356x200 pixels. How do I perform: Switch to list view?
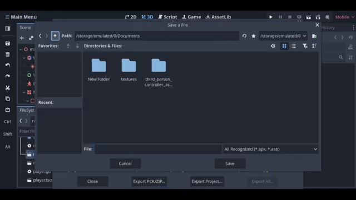pyautogui.click(x=294, y=46)
